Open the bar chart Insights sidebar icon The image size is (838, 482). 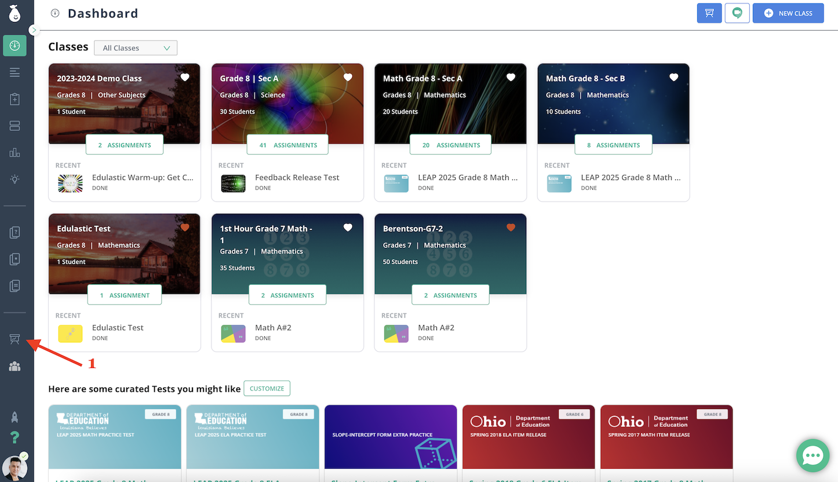[14, 153]
